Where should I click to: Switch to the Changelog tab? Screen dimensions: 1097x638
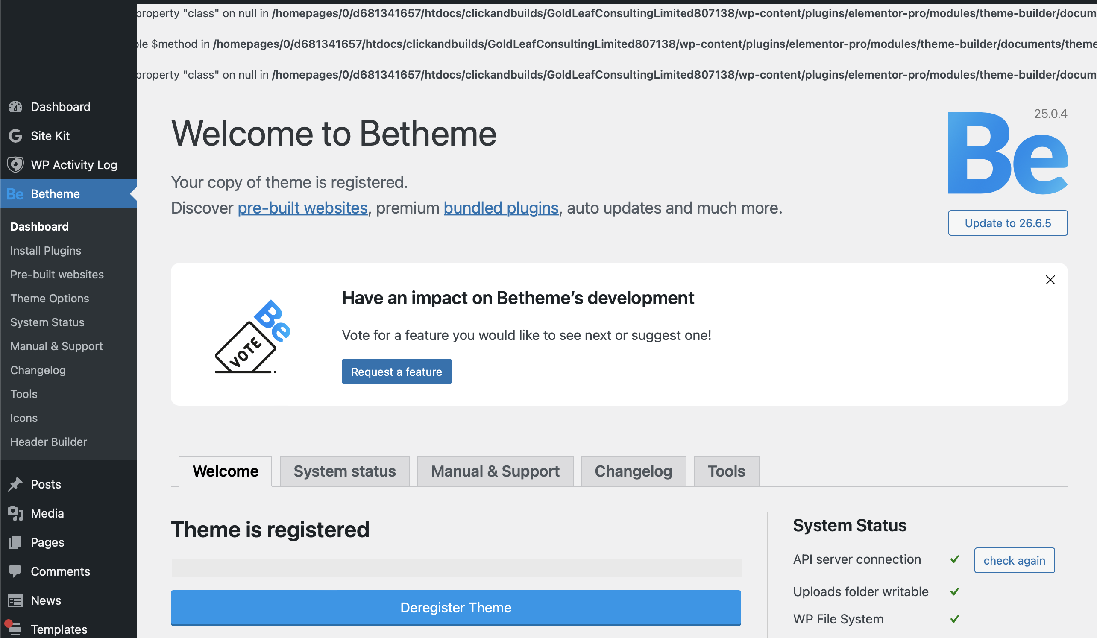(634, 471)
